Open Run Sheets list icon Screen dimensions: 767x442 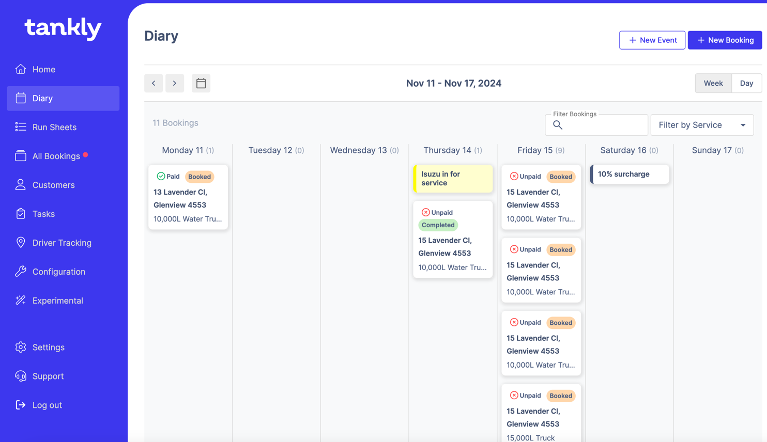[21, 127]
